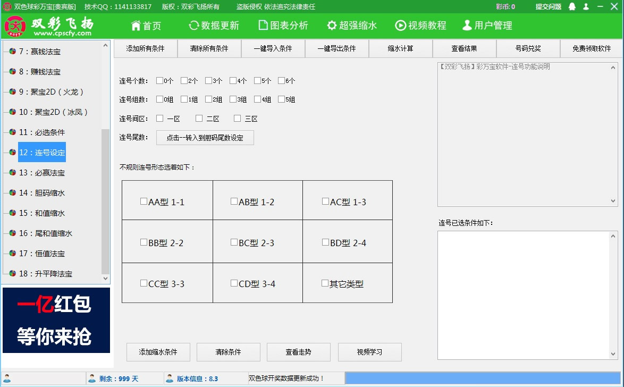Select the 一区 checkbox under 连号间区
This screenshot has height=387, width=624.
point(161,118)
